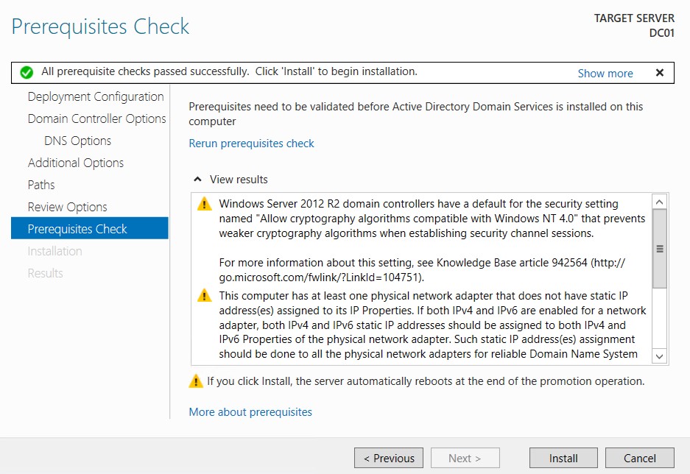Click the greyed-out Installation step
This screenshot has width=690, height=474.
(54, 251)
